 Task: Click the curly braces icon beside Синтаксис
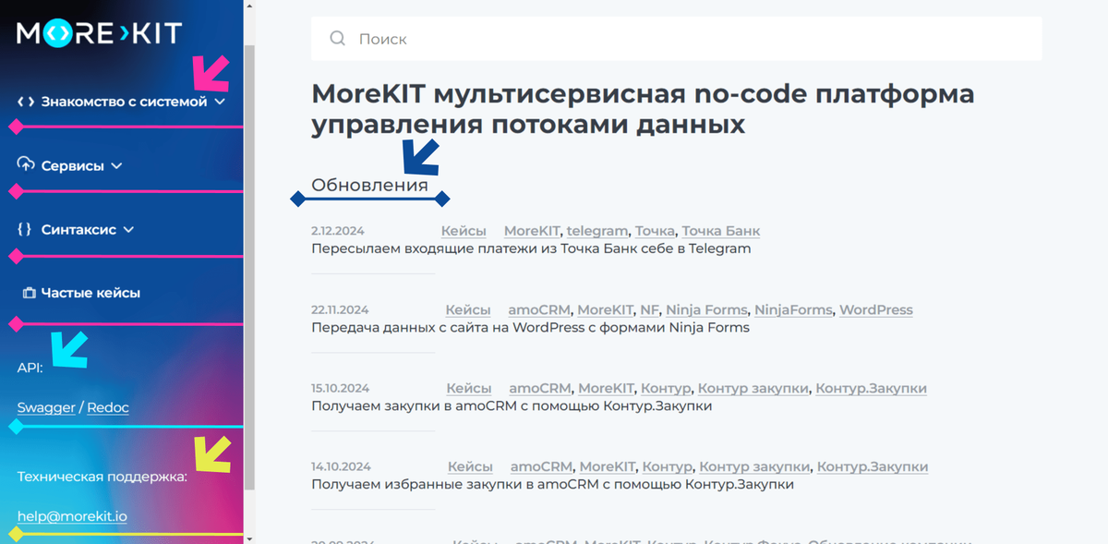pyautogui.click(x=25, y=229)
